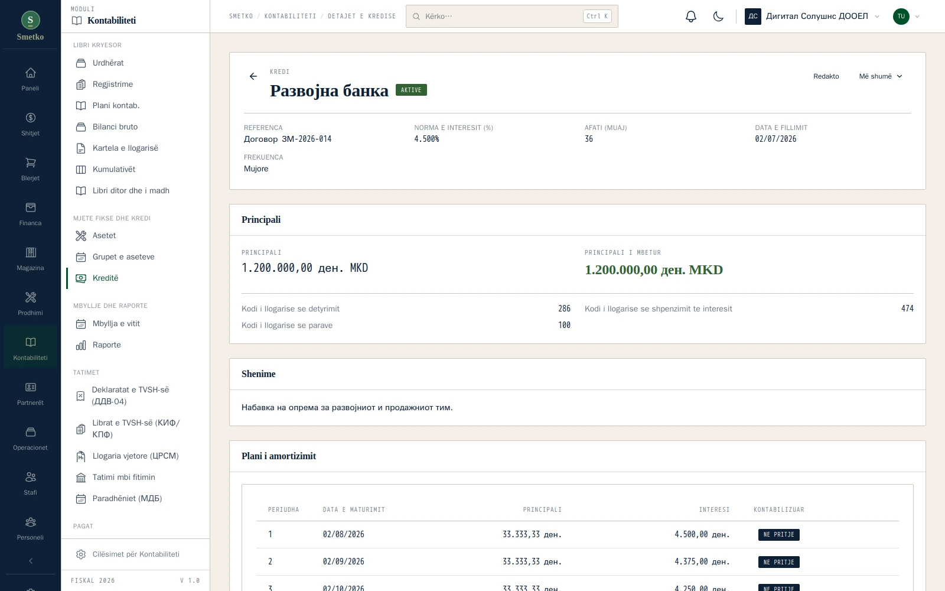Open Asetet menu item
945x591 pixels.
(x=135, y=236)
